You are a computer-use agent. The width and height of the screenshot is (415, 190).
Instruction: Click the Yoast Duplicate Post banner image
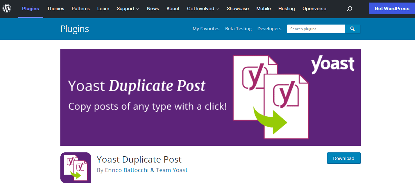pos(210,97)
